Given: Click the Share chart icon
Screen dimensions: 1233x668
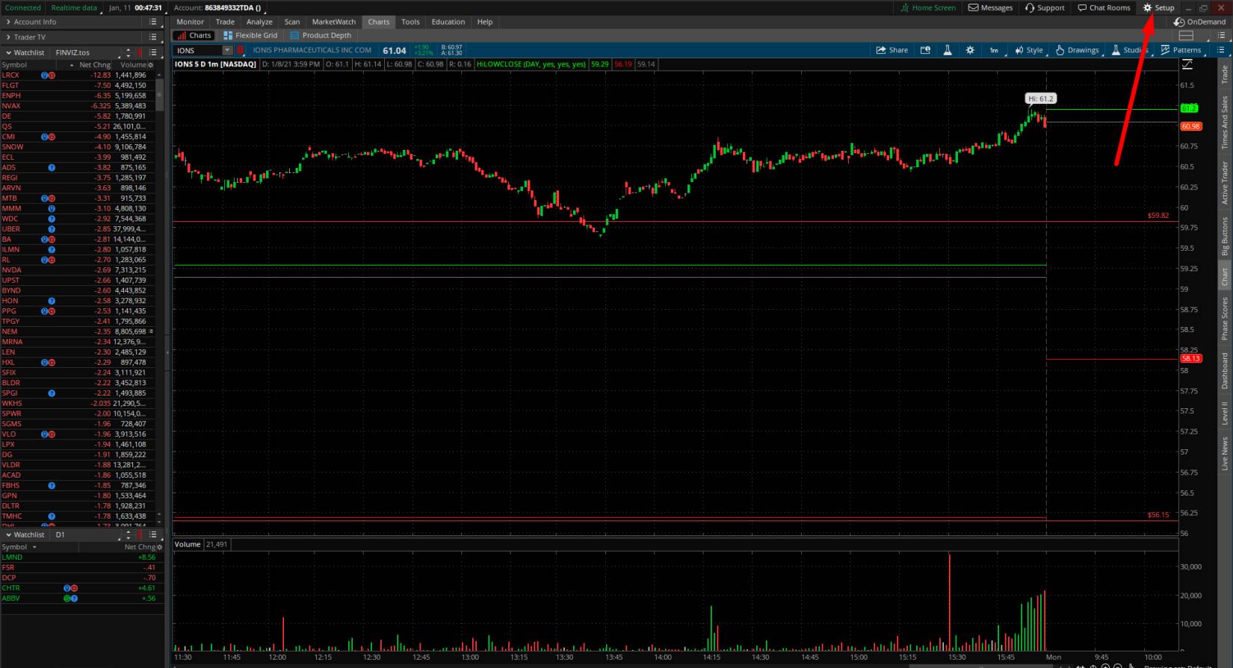Looking at the screenshot, I should (x=891, y=50).
